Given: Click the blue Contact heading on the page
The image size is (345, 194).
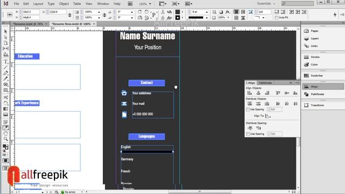Looking at the screenshot, I should (147, 82).
